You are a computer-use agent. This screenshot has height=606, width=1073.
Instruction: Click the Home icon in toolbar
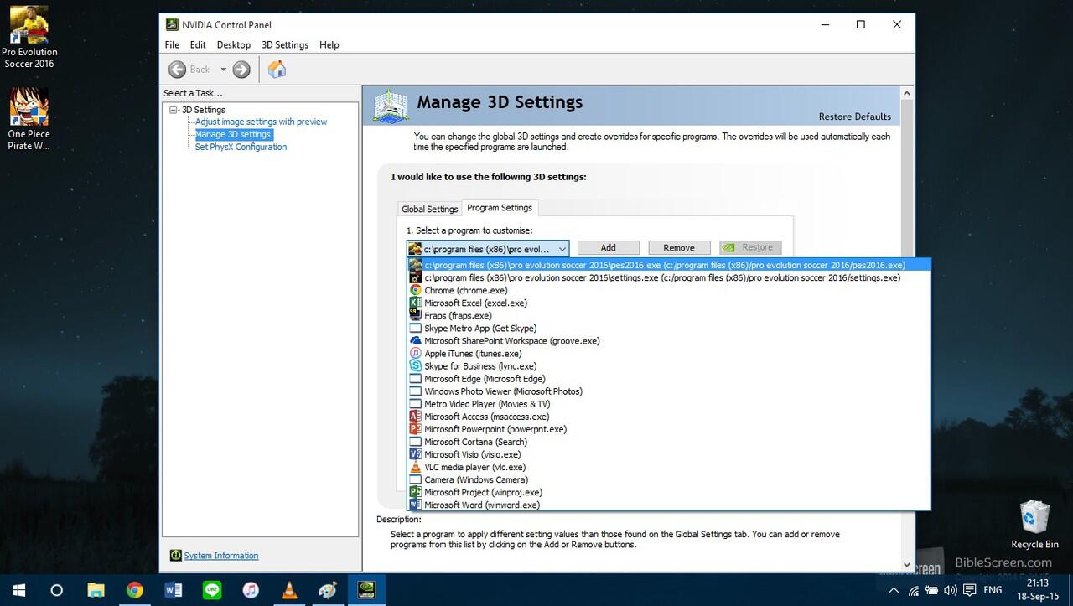[277, 70]
